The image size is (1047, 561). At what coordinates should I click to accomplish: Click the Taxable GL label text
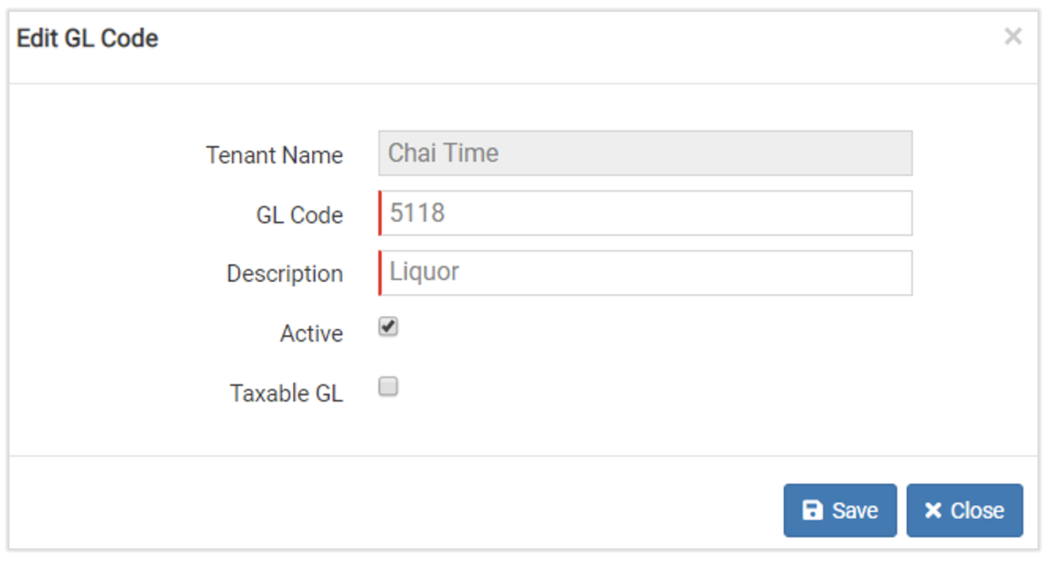[x=286, y=394]
